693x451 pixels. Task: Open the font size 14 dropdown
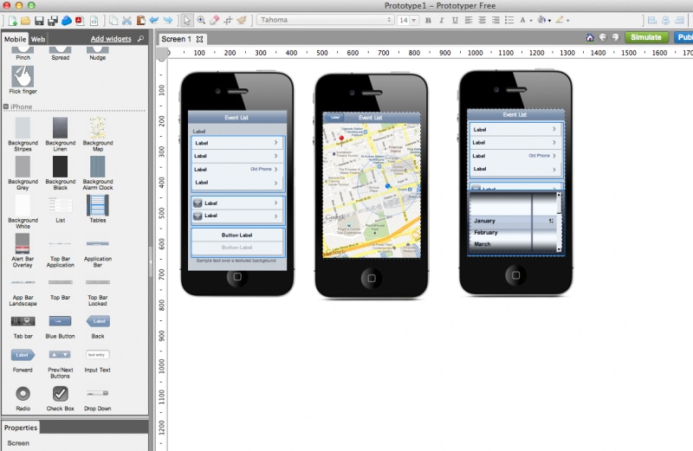pyautogui.click(x=408, y=20)
